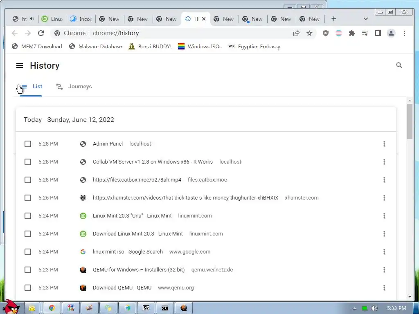The image size is (419, 314).
Task: Open the file explorer taskbar icon
Action: pos(32,308)
